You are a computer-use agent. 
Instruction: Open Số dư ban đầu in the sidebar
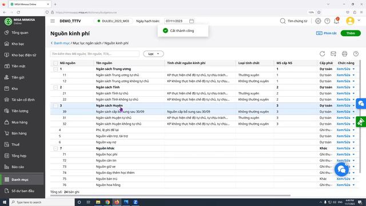tap(22, 191)
